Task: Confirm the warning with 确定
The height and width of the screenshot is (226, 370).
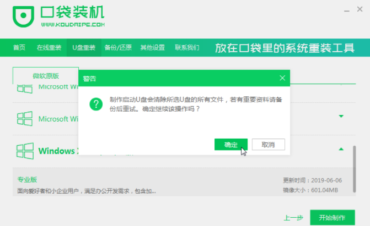Action: point(230,145)
